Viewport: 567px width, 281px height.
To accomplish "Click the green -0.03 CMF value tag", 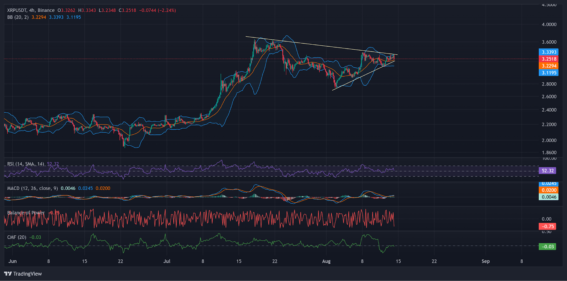I will pos(548,247).
